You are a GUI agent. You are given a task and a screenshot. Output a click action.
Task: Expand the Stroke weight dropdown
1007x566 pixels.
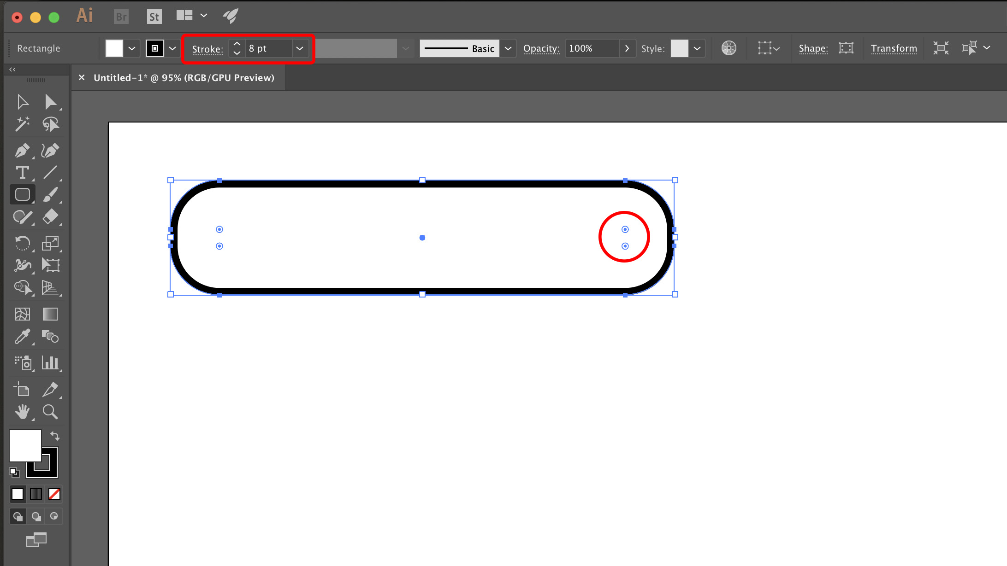(299, 48)
